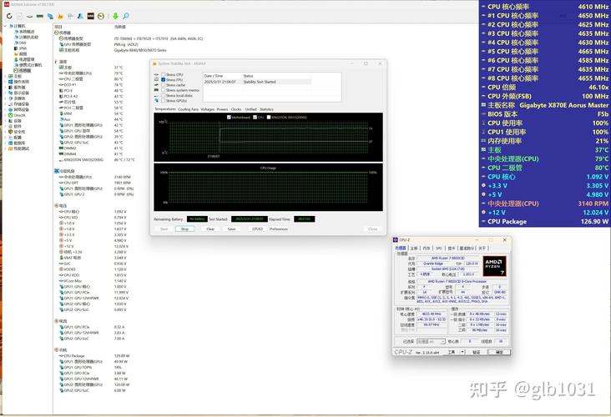Click the 操作系统 Windows icon in tree

(x=11, y=82)
